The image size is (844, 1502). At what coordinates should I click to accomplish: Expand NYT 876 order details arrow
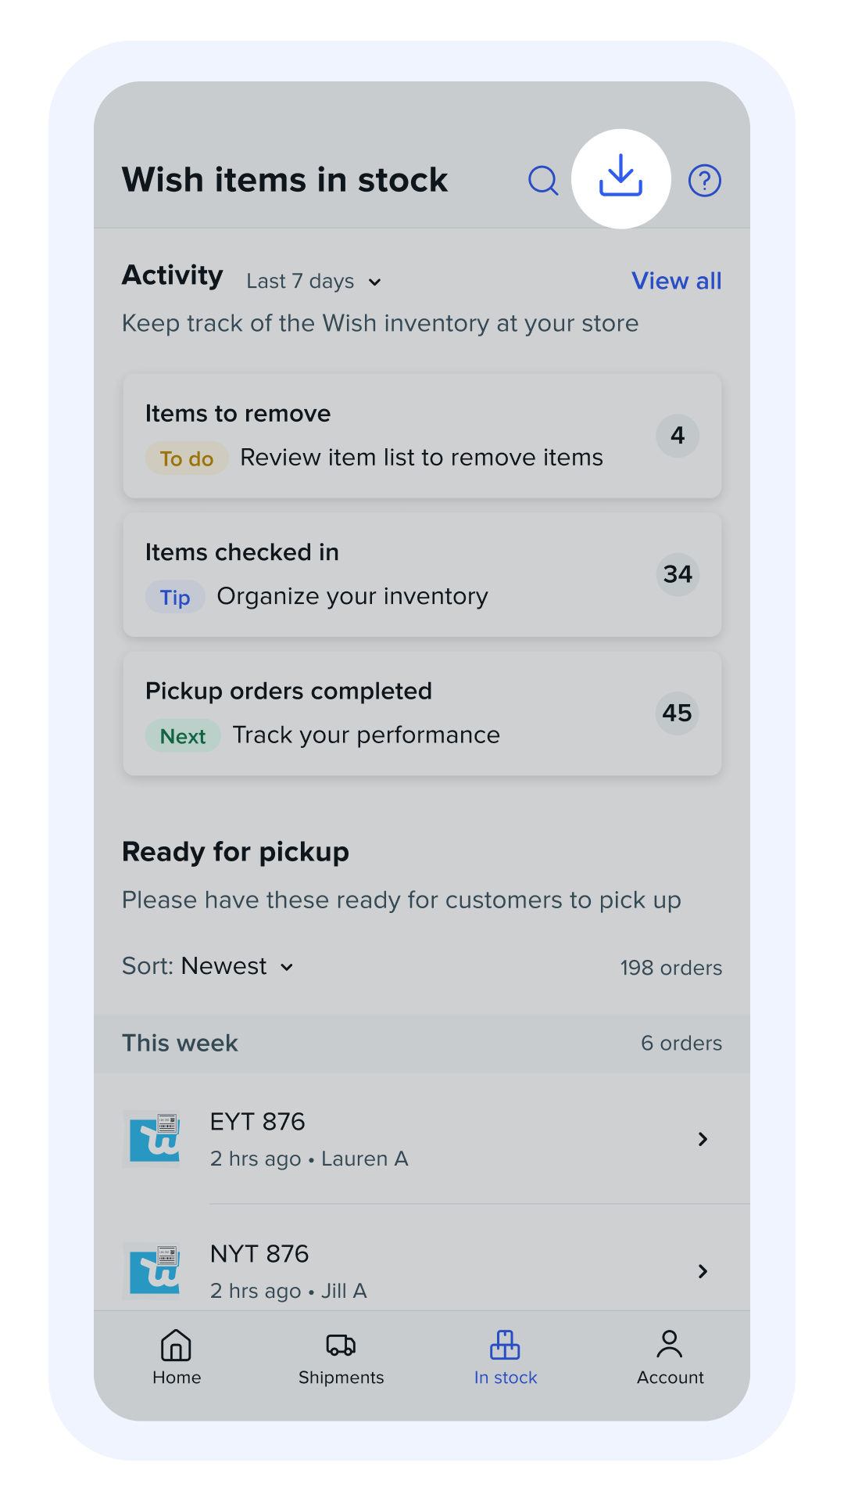pos(703,1271)
